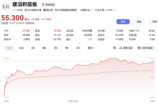Image resolution: width=158 pixels, height=104 pixels.
Task: Click the 12:00/13:00 time axis label
Action: pyautogui.click(x=73, y=101)
